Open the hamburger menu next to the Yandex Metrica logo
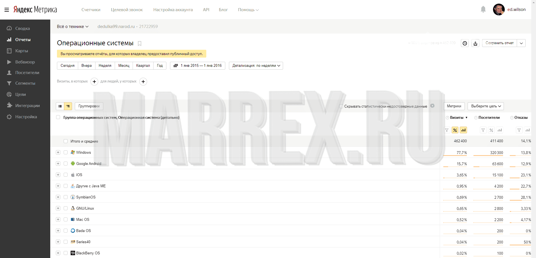Image resolution: width=536 pixels, height=258 pixels. pyautogui.click(x=7, y=10)
